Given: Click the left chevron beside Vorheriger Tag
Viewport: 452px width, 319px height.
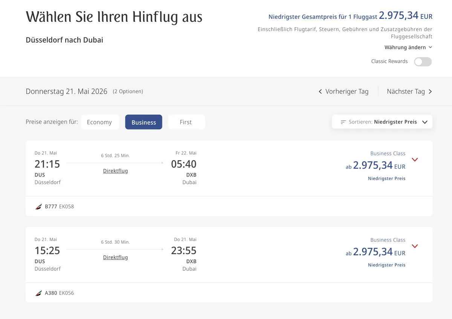Looking at the screenshot, I should pyautogui.click(x=320, y=92).
